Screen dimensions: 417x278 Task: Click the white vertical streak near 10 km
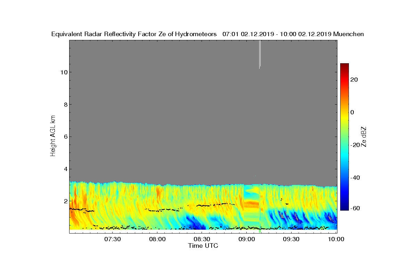(x=260, y=54)
